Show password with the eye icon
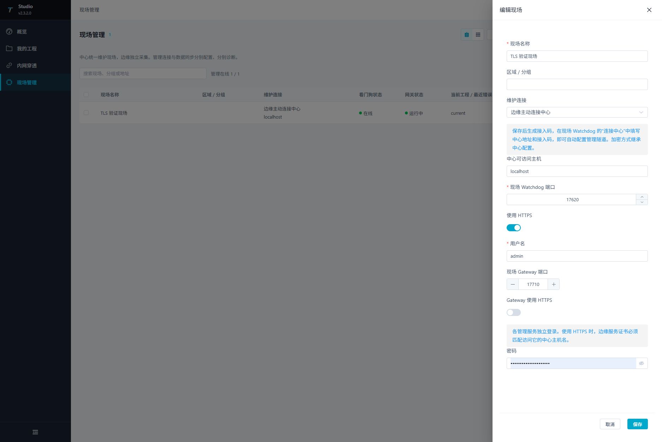The width and height of the screenshot is (662, 442). click(642, 363)
